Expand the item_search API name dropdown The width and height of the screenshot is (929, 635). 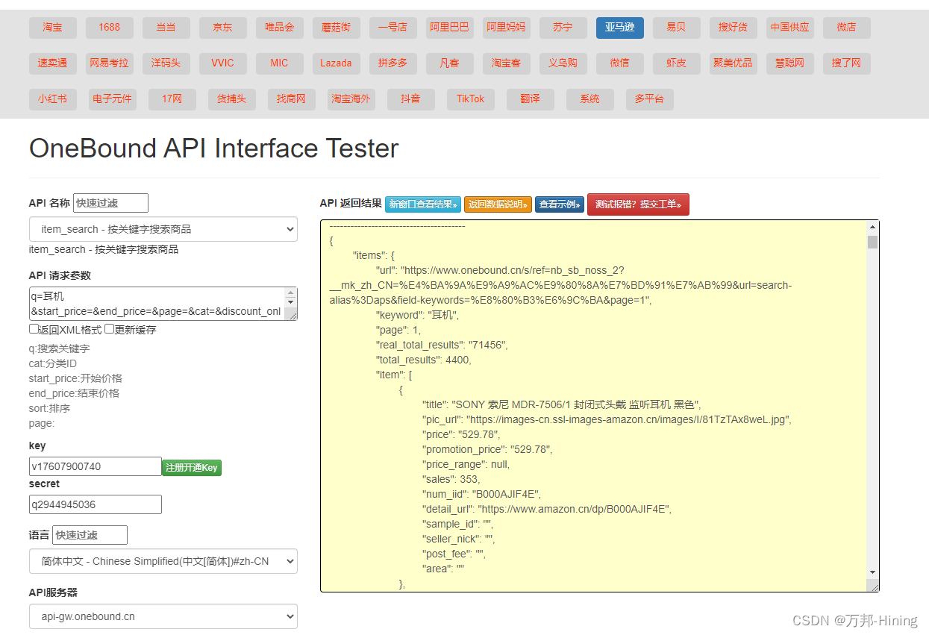tap(163, 229)
